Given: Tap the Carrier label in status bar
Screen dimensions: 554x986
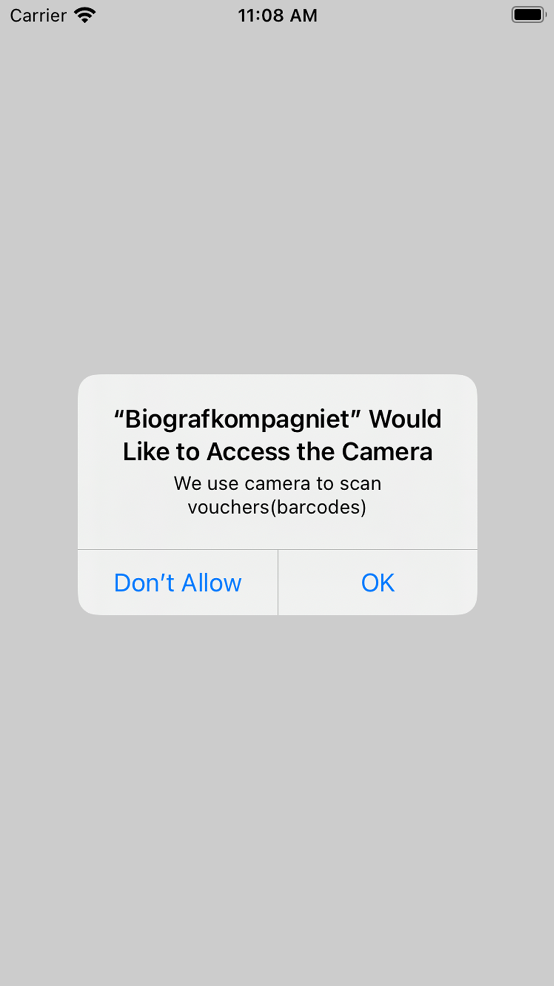Looking at the screenshot, I should (38, 16).
